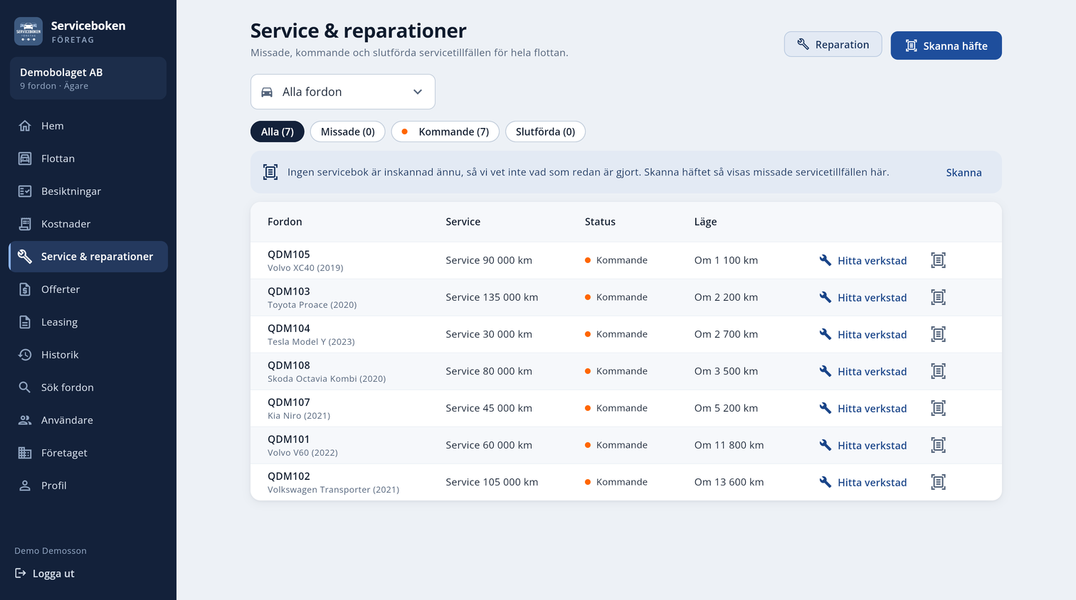1076x600 pixels.
Task: Click the QDM103 Toyota Proace registration text
Action: point(289,291)
